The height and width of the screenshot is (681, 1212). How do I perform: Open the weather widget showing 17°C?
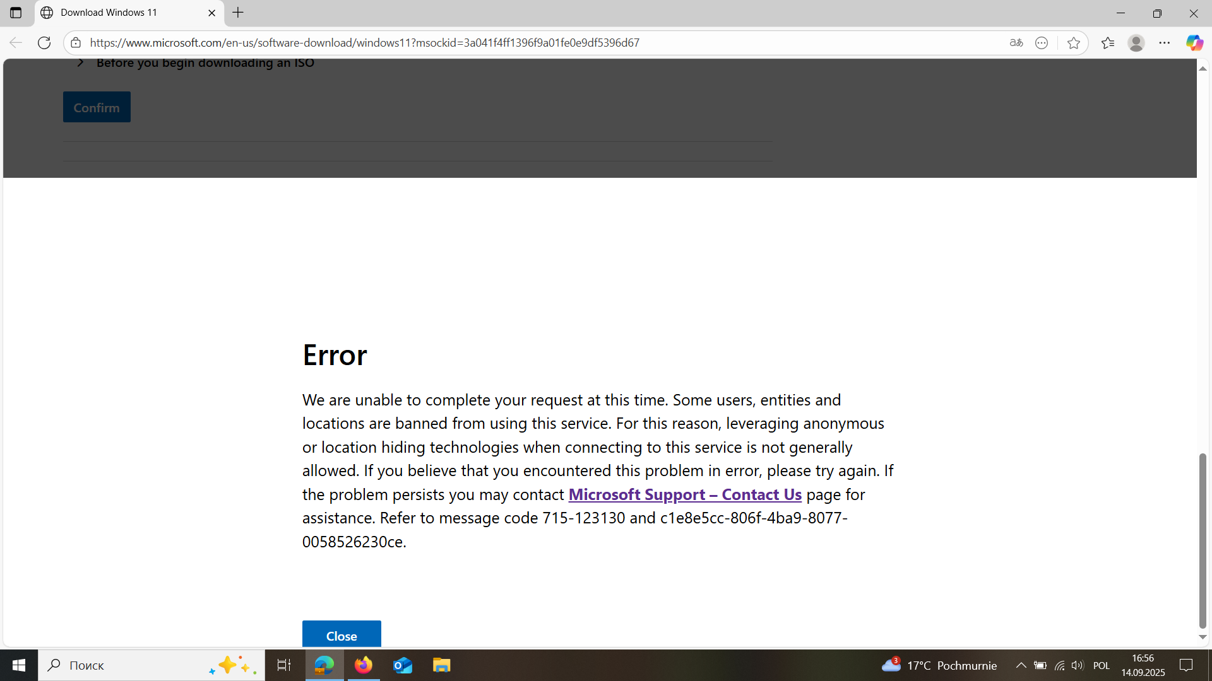(x=939, y=665)
